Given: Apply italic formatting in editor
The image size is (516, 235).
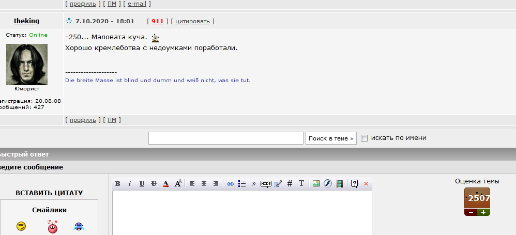Looking at the screenshot, I should (x=130, y=184).
